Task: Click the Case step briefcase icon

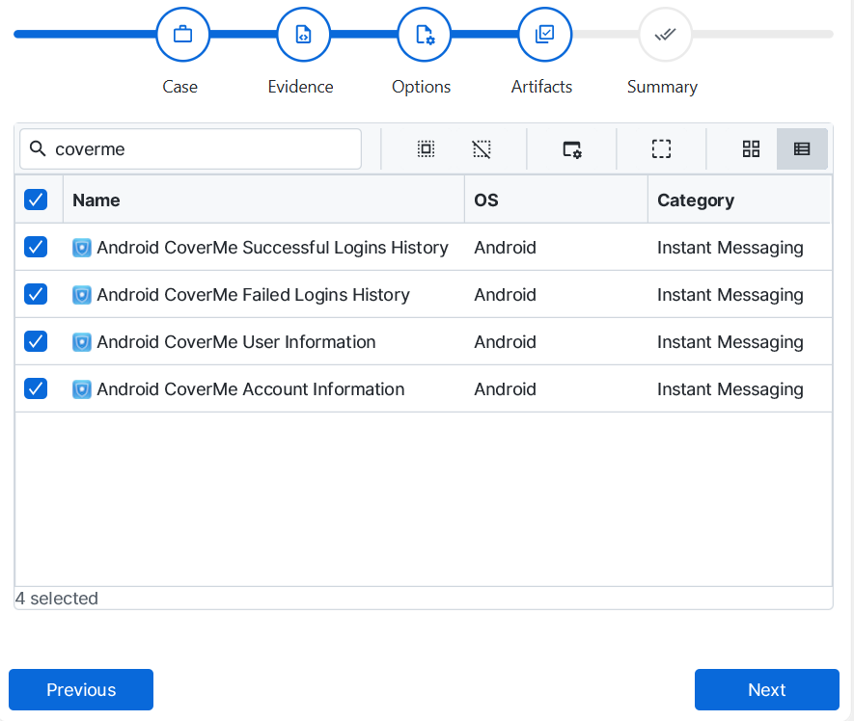Action: pyautogui.click(x=182, y=35)
